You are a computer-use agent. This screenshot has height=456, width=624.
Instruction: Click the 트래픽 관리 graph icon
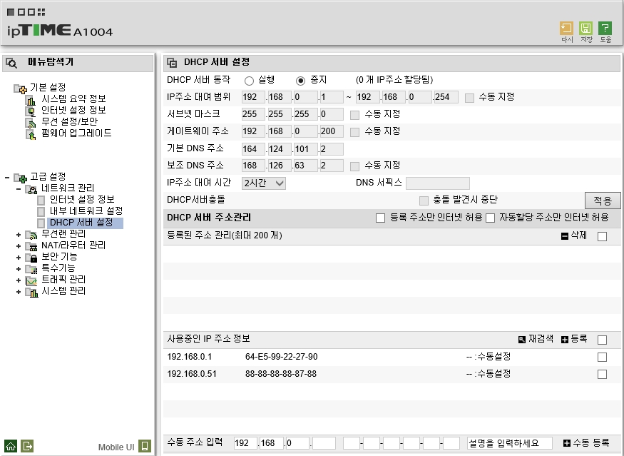pos(31,281)
